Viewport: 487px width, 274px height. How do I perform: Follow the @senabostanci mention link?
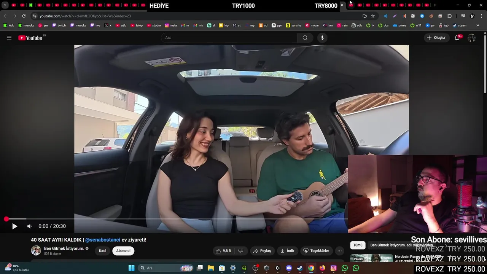tap(103, 240)
